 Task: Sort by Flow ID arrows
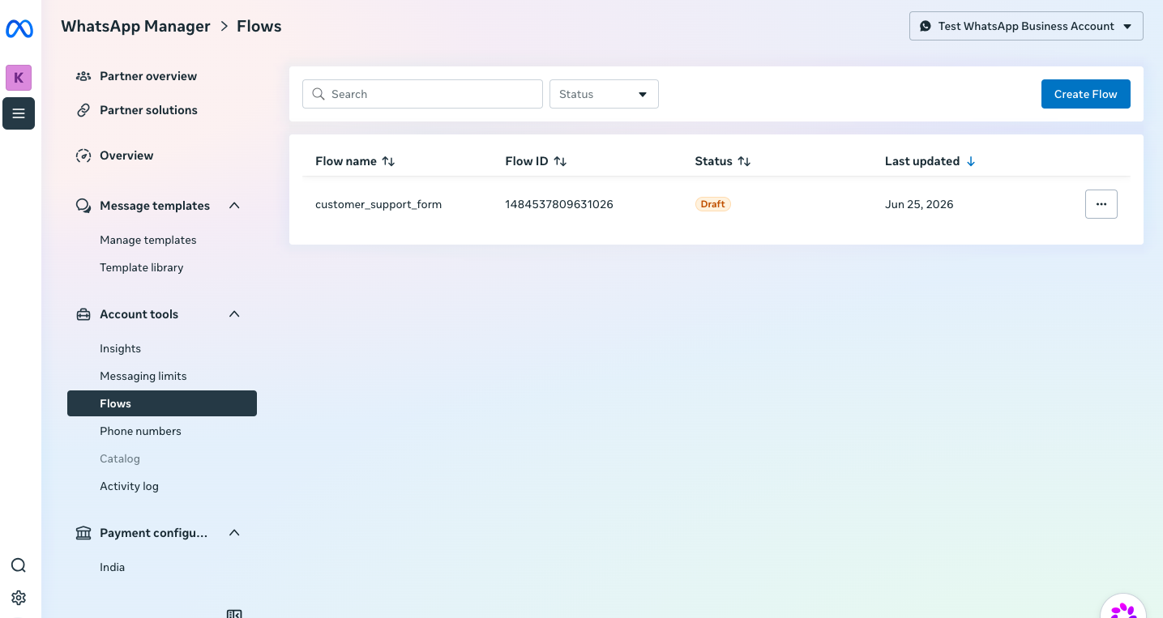(560, 161)
